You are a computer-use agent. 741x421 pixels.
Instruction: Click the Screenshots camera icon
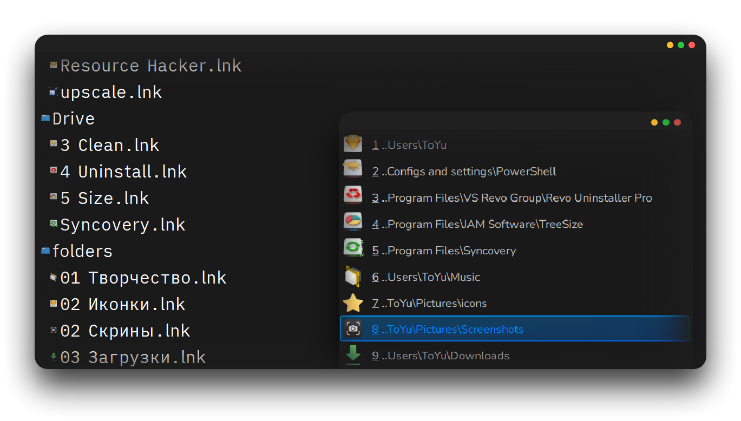352,329
